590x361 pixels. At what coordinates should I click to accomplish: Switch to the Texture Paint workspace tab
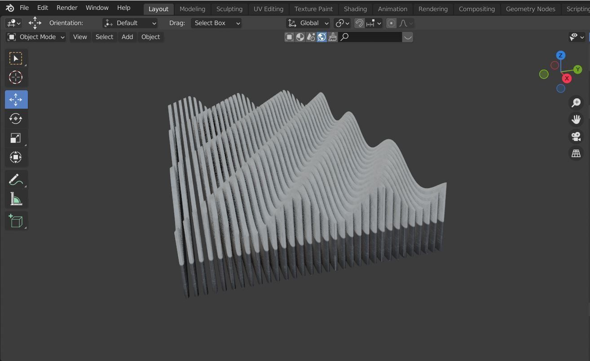coord(313,9)
